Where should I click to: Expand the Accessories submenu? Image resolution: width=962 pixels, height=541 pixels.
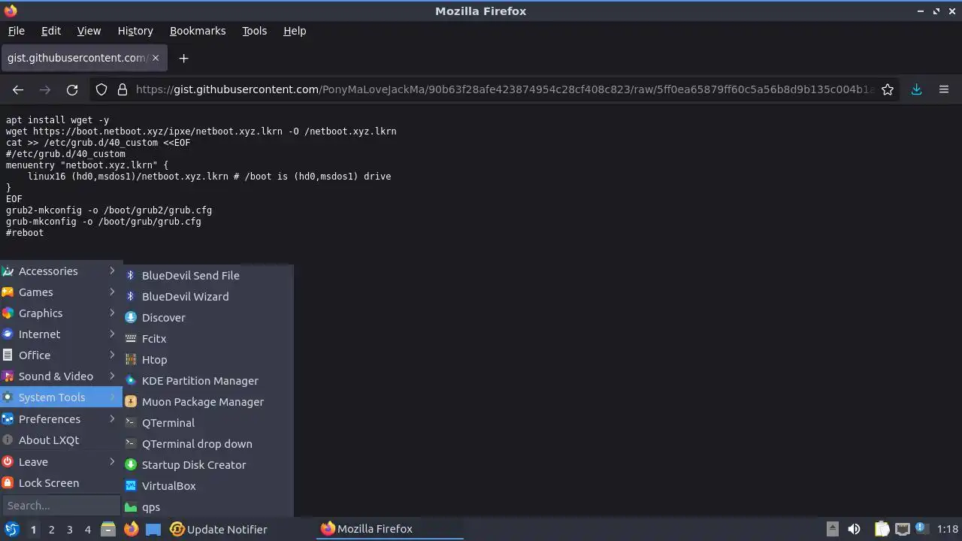pos(61,271)
